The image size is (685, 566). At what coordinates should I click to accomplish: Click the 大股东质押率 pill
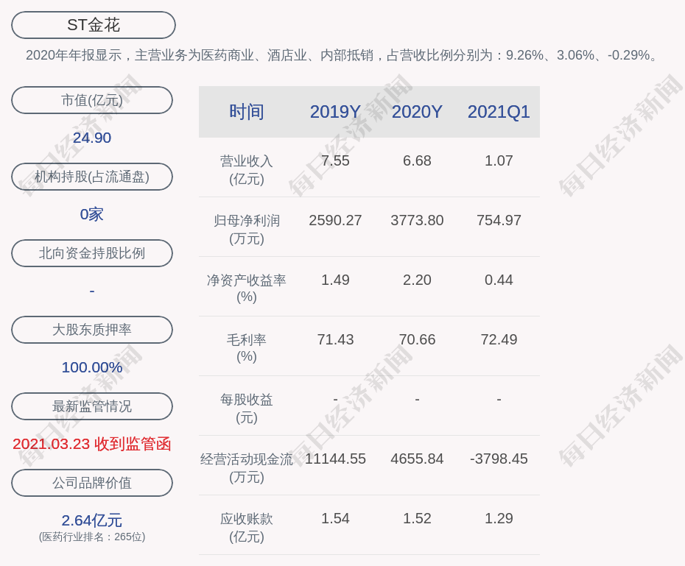pyautogui.click(x=92, y=330)
